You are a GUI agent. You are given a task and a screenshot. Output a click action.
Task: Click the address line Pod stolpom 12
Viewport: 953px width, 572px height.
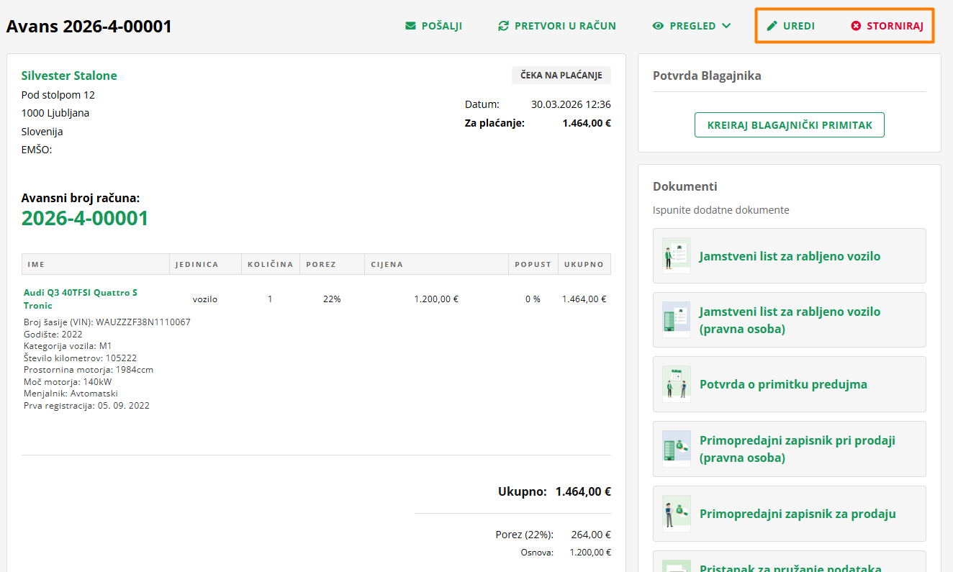pyautogui.click(x=58, y=95)
